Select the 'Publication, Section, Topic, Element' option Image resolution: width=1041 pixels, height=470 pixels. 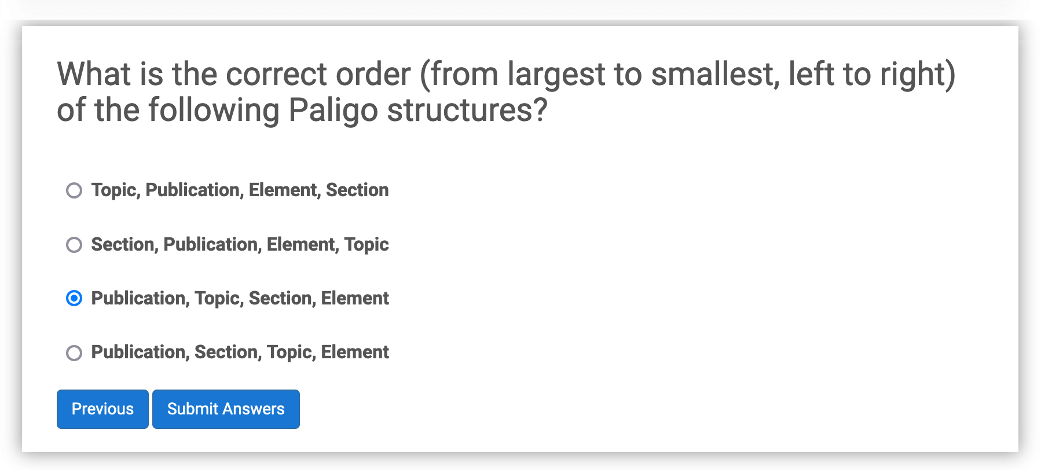pos(74,352)
